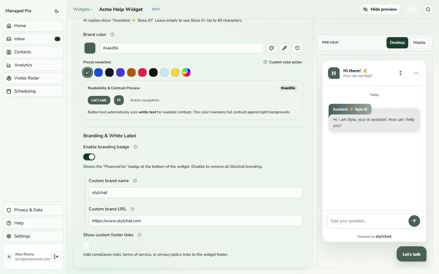Image resolution: width=439 pixels, height=274 pixels.
Task: Select the blue preset swatch
Action: tap(98, 72)
